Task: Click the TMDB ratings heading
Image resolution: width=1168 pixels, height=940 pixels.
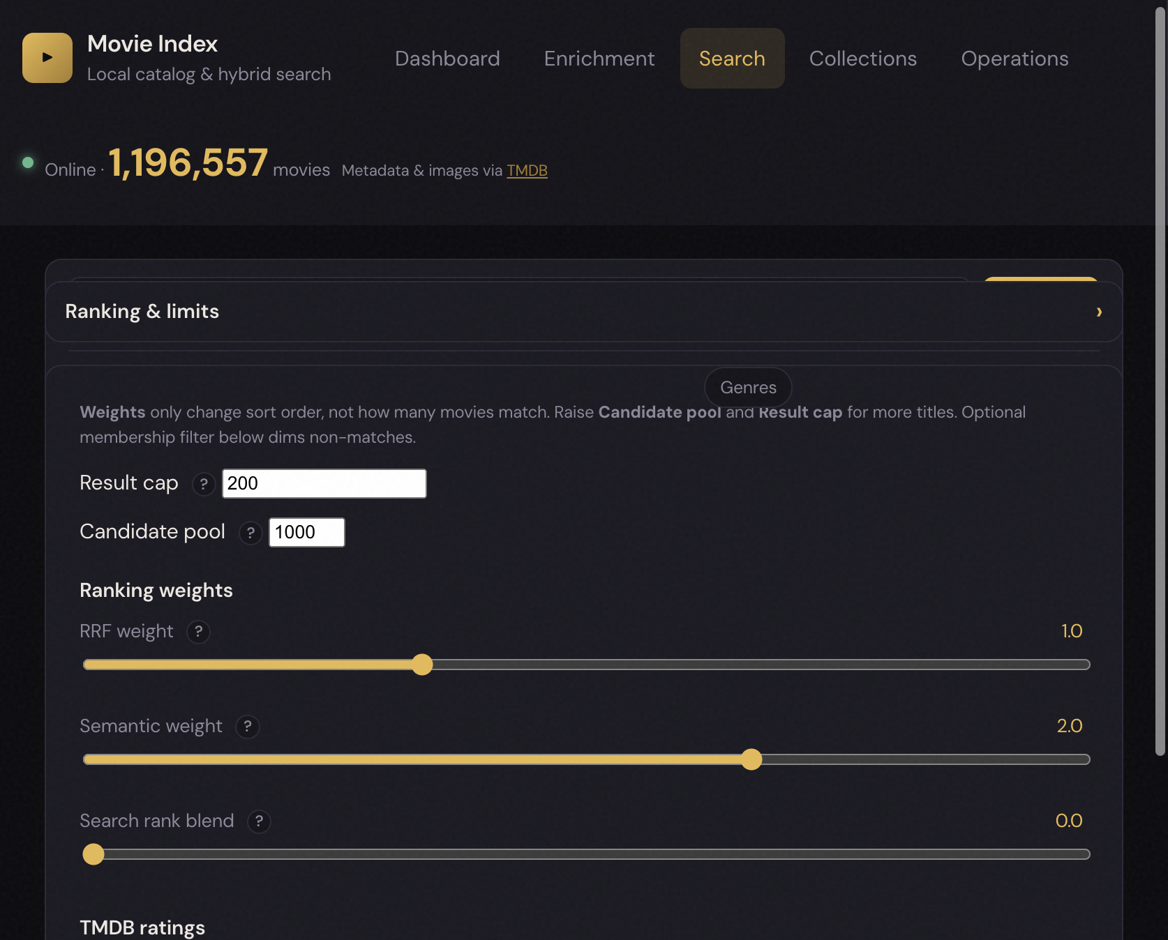Action: 142,927
